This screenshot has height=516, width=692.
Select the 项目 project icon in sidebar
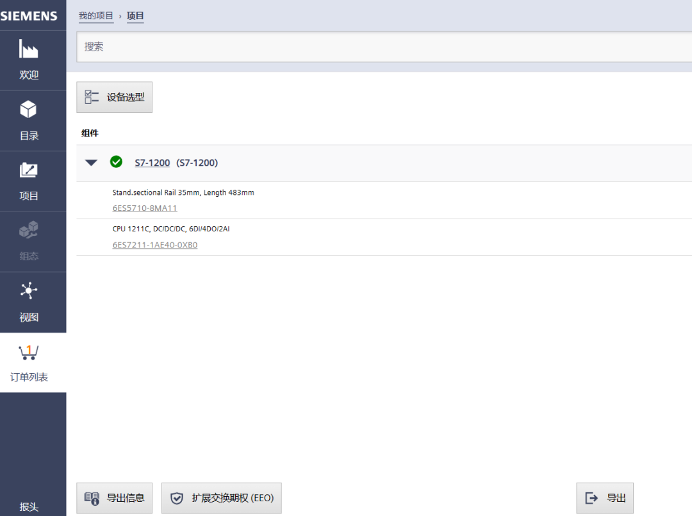click(29, 171)
